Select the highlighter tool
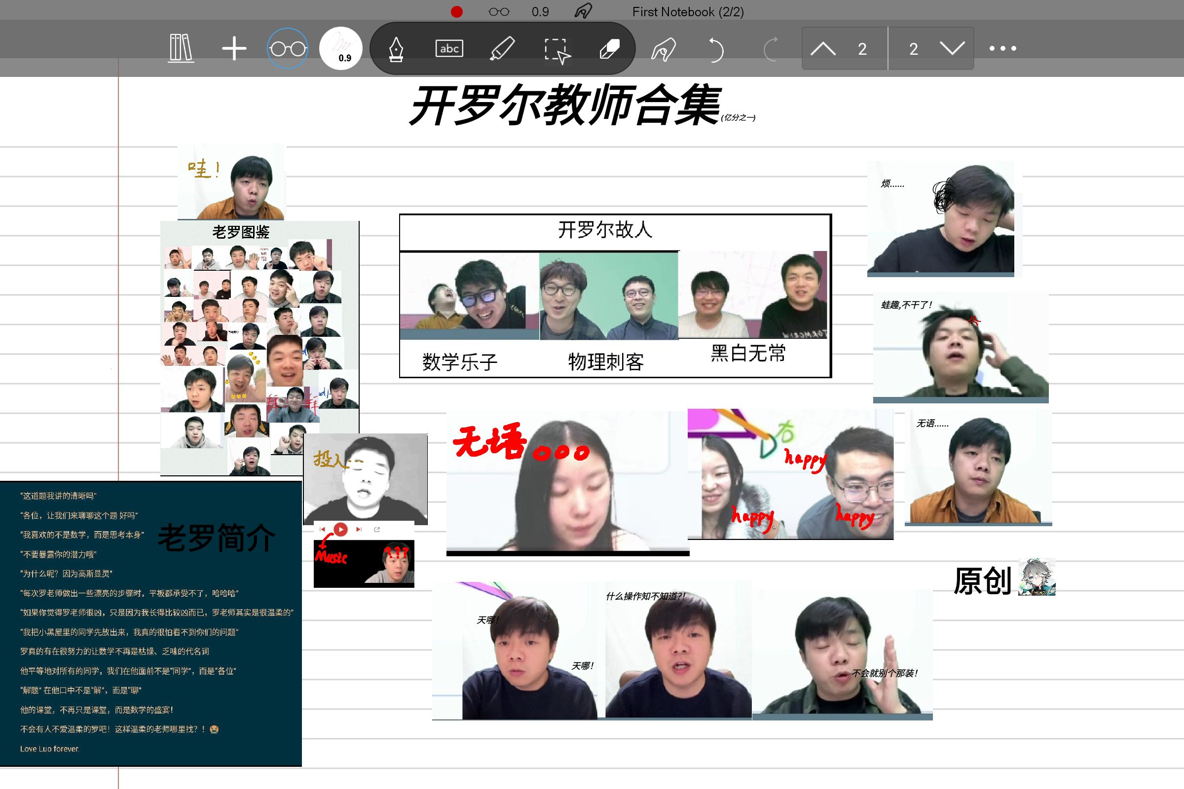The height and width of the screenshot is (789, 1184). 502,49
